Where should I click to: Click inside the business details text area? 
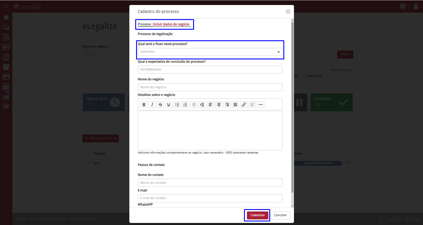(x=210, y=130)
